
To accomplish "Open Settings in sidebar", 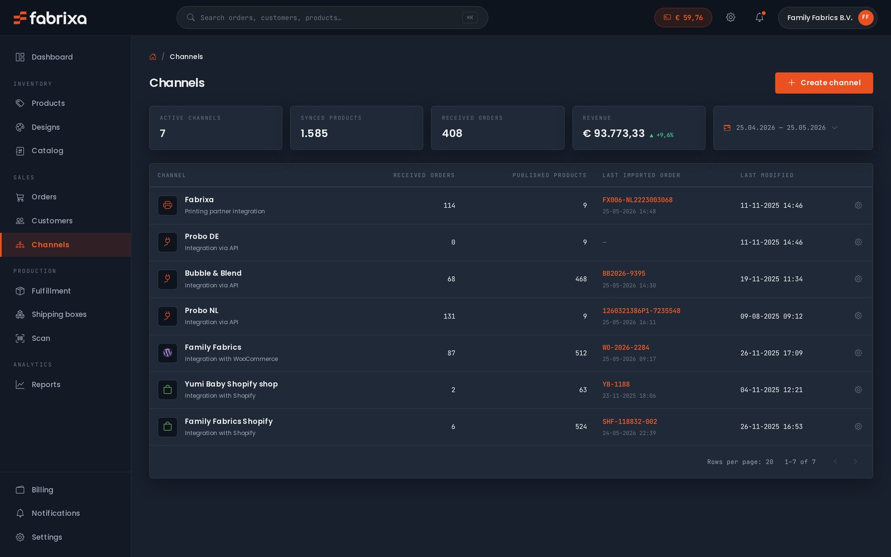I will pyautogui.click(x=66, y=537).
